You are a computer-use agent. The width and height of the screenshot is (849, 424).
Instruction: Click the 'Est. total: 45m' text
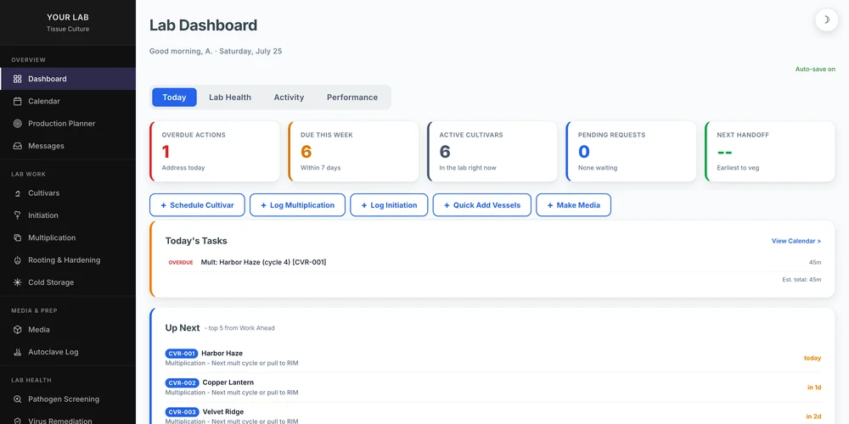(x=801, y=280)
